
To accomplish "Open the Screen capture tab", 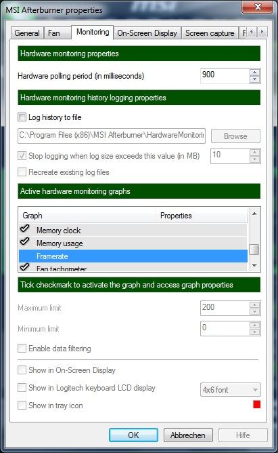I will pyautogui.click(x=210, y=33).
